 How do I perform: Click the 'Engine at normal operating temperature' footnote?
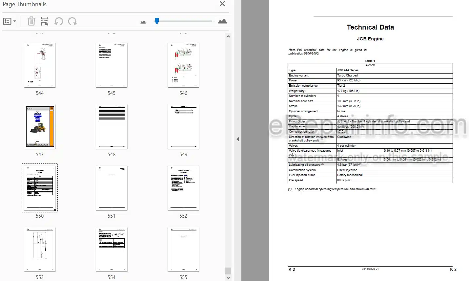(335, 189)
